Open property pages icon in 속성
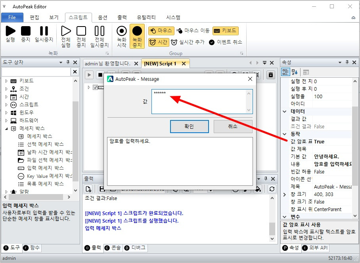 tap(306, 72)
